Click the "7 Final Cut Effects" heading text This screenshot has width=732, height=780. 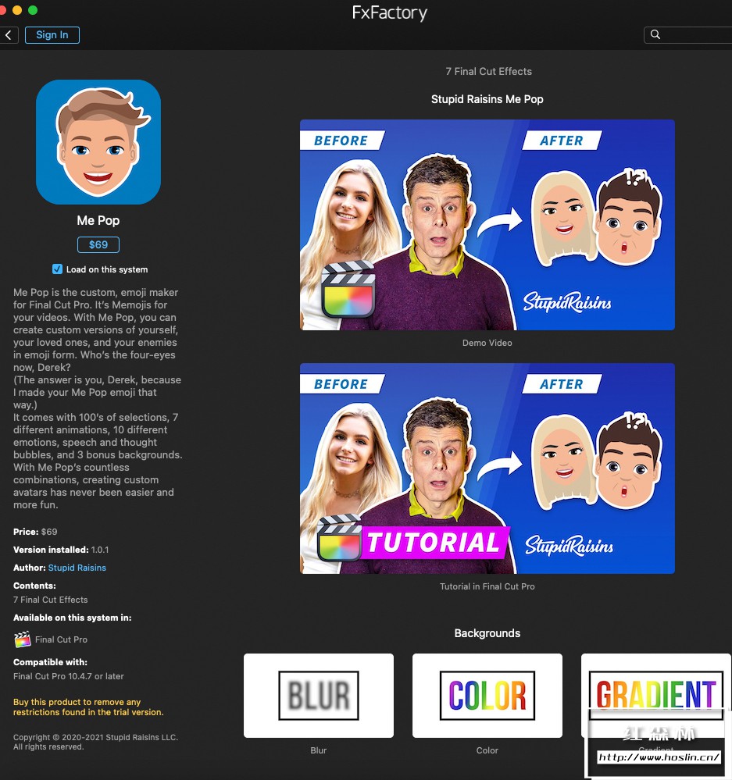pyautogui.click(x=489, y=72)
